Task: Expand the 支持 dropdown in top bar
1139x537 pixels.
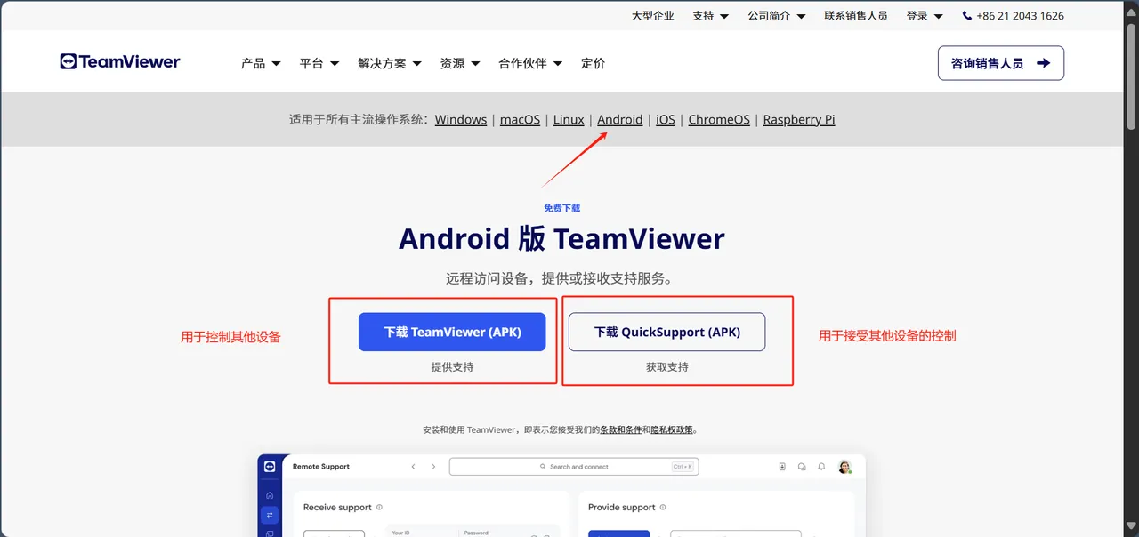Action: [x=711, y=16]
